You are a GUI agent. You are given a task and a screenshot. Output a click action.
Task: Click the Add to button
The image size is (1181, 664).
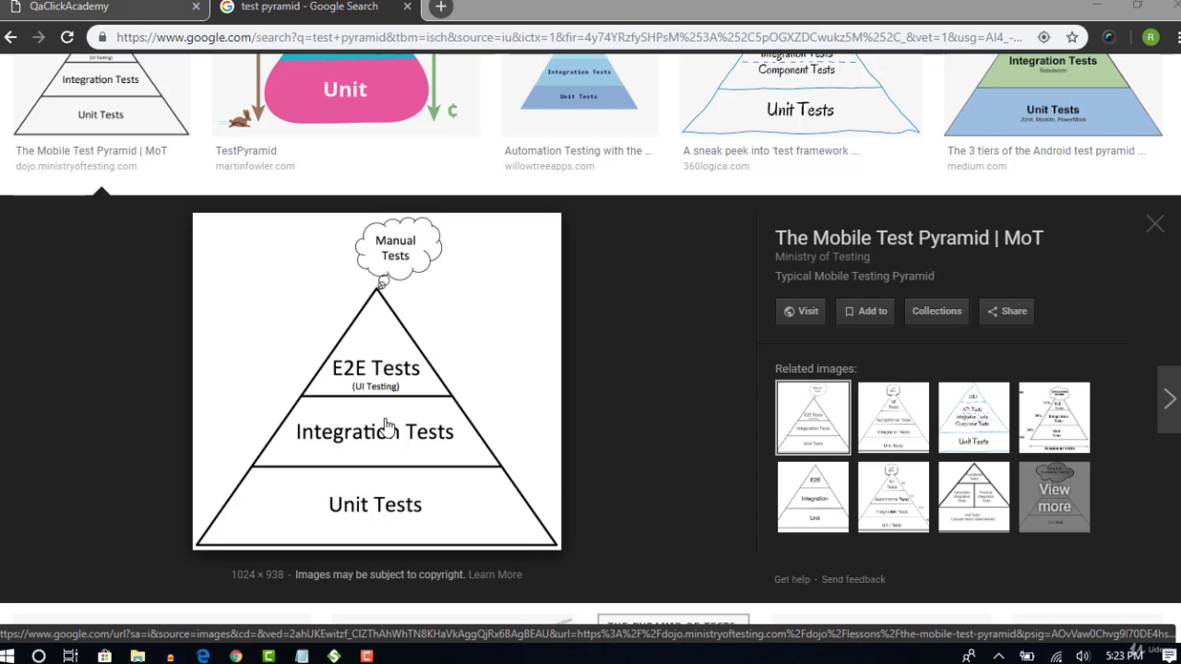click(x=865, y=311)
